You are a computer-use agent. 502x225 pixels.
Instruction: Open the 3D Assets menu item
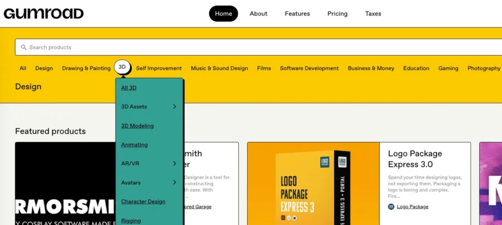tap(149, 106)
